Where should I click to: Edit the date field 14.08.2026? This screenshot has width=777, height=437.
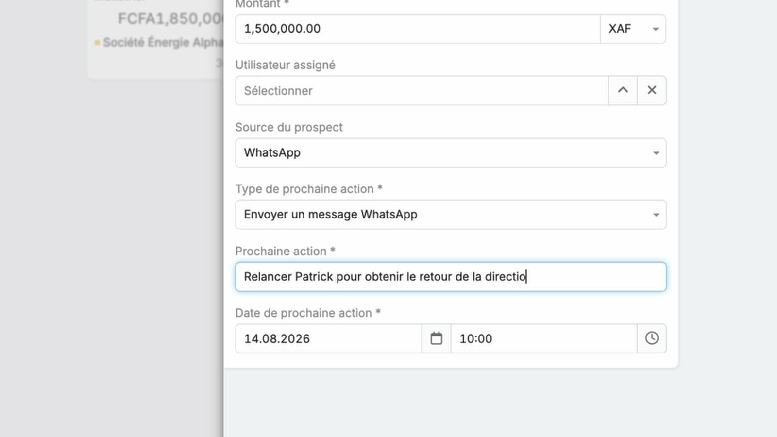pos(328,338)
